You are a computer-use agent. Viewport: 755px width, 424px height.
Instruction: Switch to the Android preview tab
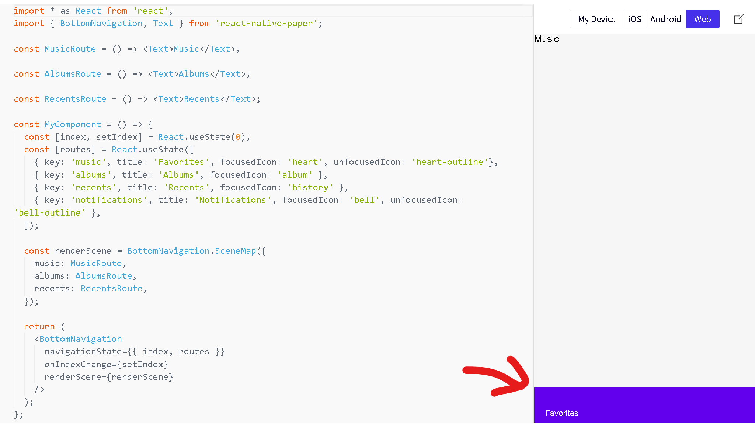665,19
